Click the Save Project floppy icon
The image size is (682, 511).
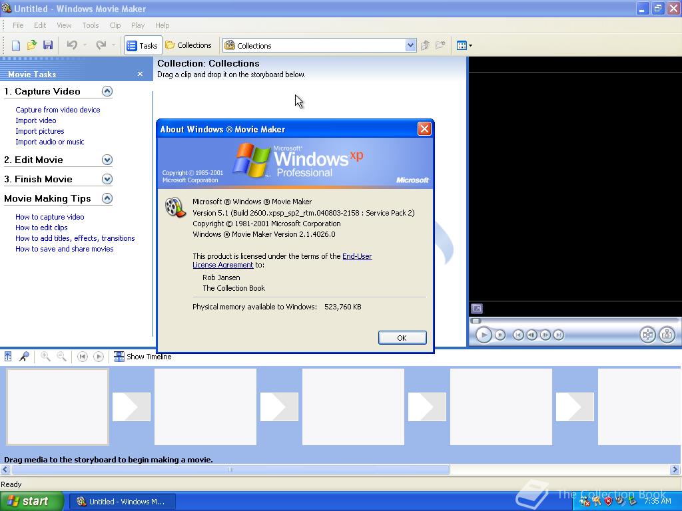click(48, 45)
